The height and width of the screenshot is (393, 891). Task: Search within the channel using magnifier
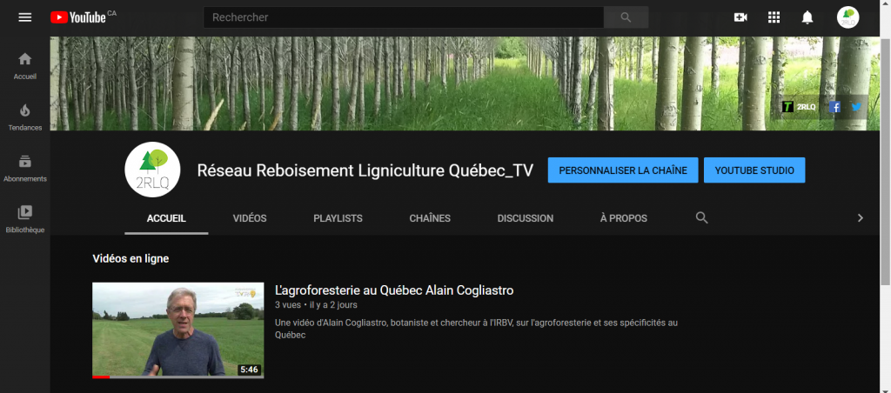click(x=702, y=218)
